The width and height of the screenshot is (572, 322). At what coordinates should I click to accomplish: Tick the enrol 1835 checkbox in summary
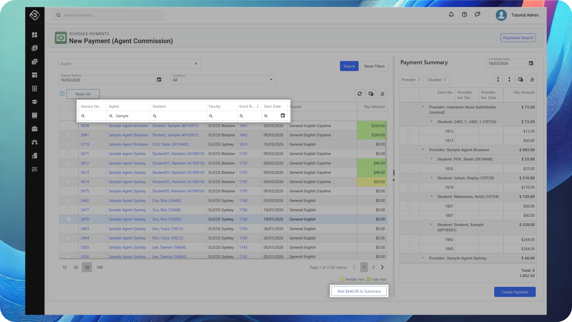coord(409,169)
